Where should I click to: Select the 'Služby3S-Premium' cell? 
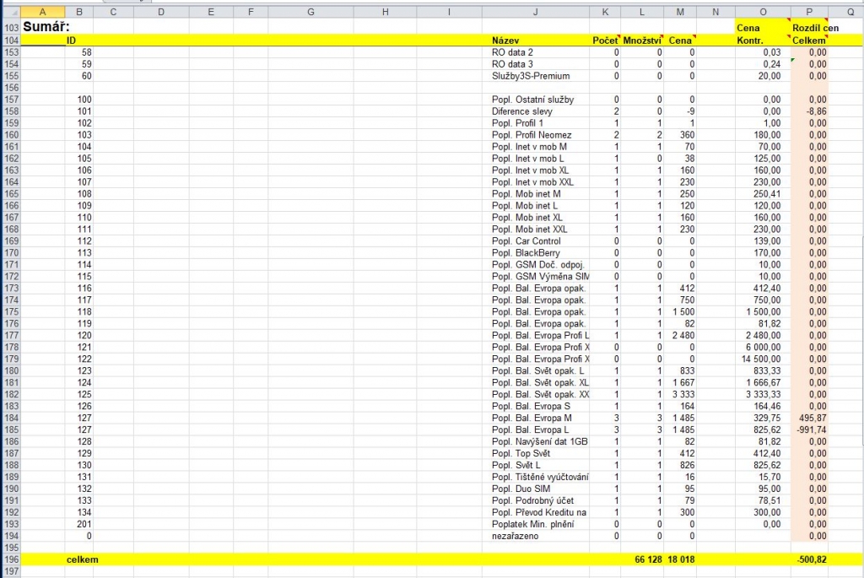point(535,76)
